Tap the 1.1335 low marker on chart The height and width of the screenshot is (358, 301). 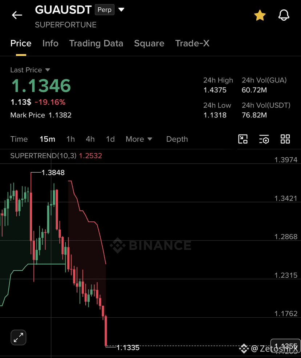pos(128,348)
